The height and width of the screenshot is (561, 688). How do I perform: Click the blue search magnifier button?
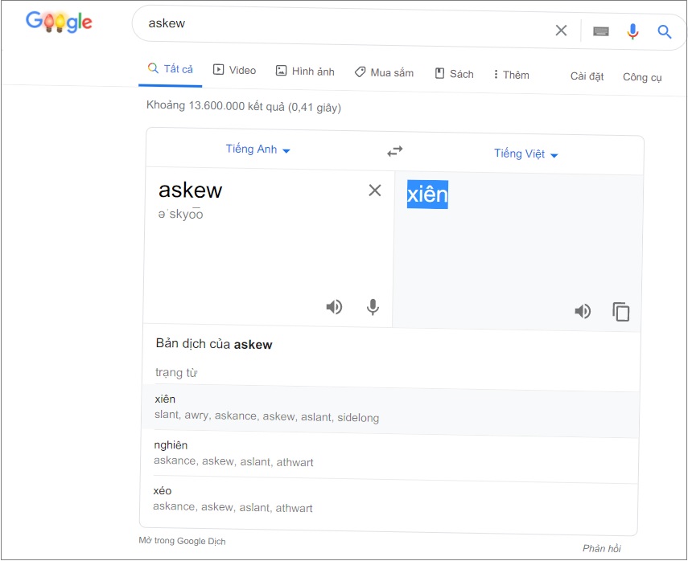pos(664,32)
